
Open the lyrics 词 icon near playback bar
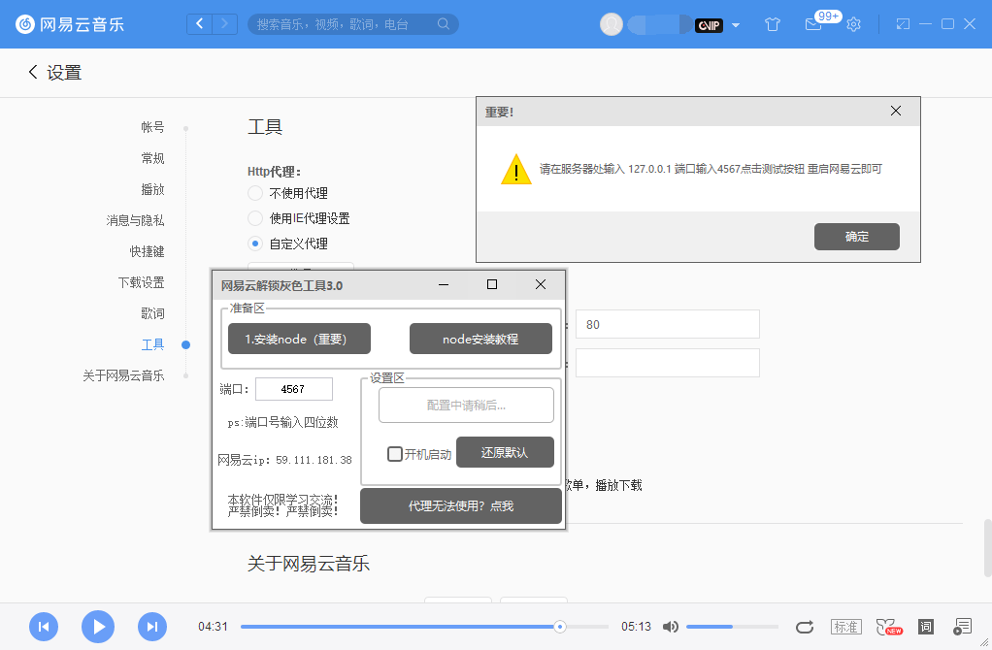click(924, 627)
